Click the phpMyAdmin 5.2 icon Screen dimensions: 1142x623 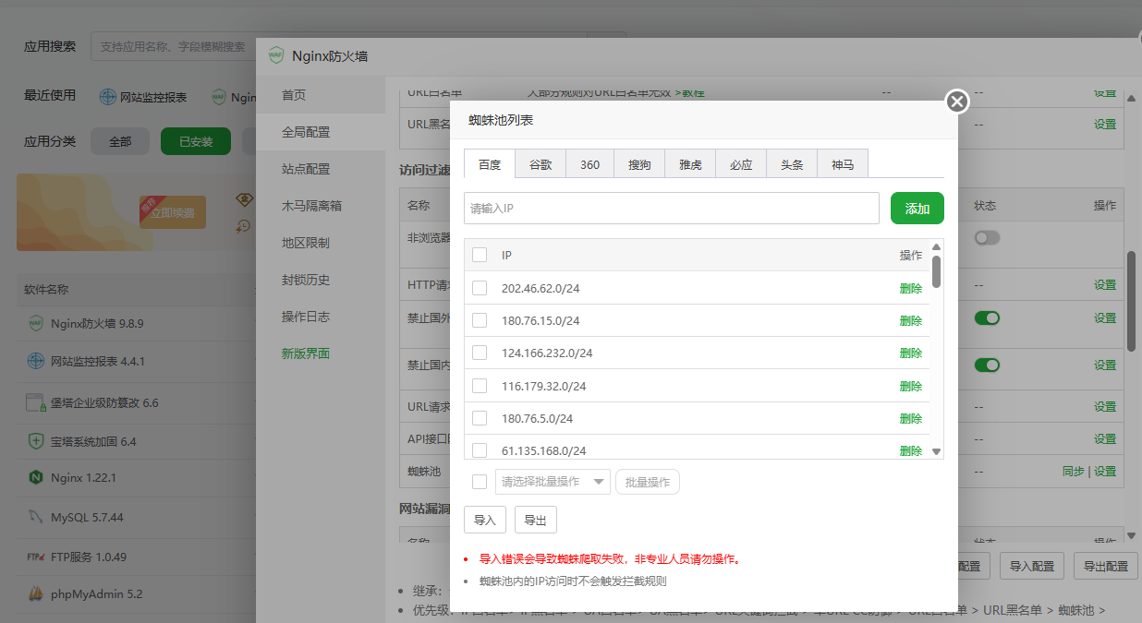pos(36,593)
